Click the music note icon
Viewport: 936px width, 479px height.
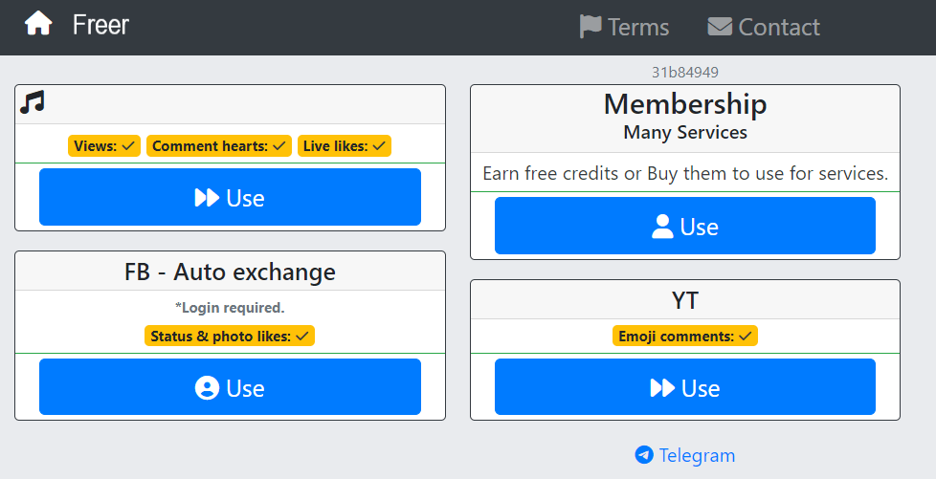point(33,102)
